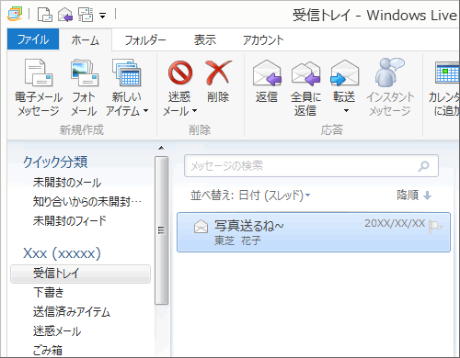
Task: Open the 並べ替え: 日付 (スレッド) dropdown
Action: coord(250,195)
